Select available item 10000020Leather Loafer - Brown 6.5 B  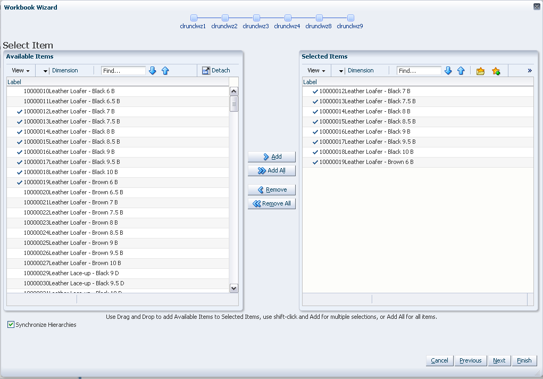click(118, 192)
